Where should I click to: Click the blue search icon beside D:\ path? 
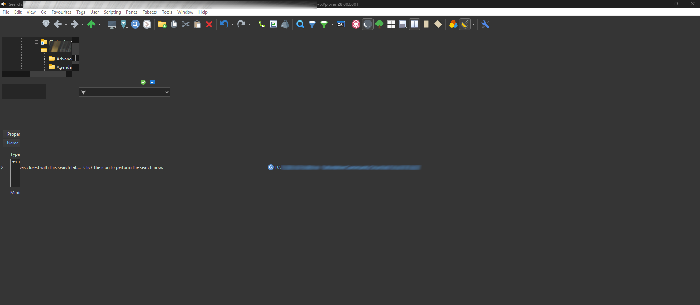[271, 167]
